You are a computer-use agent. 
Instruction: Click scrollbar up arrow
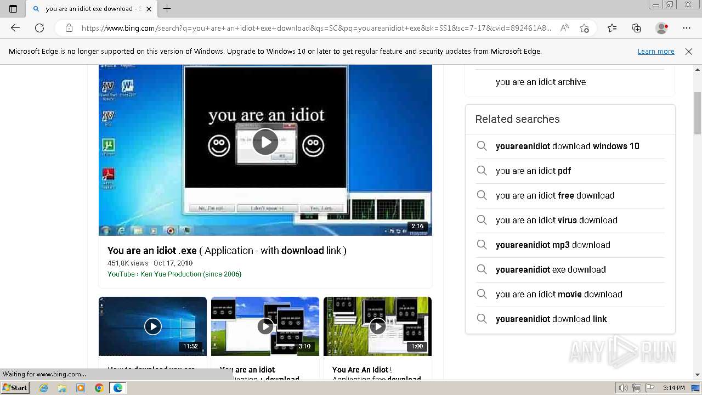[x=698, y=70]
